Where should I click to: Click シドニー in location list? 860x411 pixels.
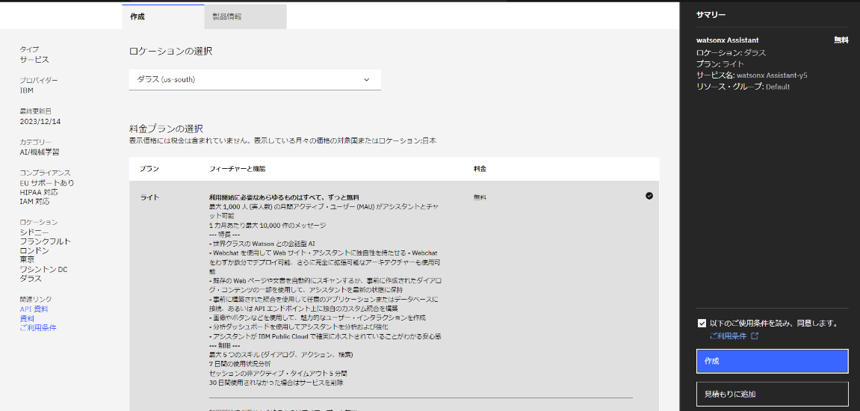(x=34, y=232)
